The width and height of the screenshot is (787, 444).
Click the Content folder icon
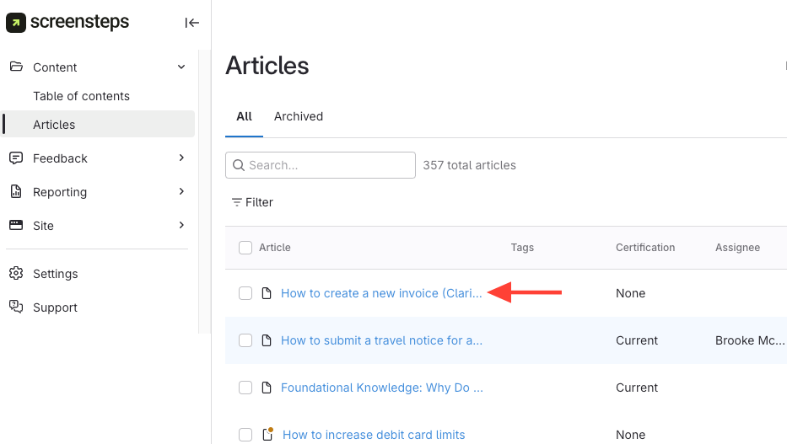pyautogui.click(x=16, y=67)
